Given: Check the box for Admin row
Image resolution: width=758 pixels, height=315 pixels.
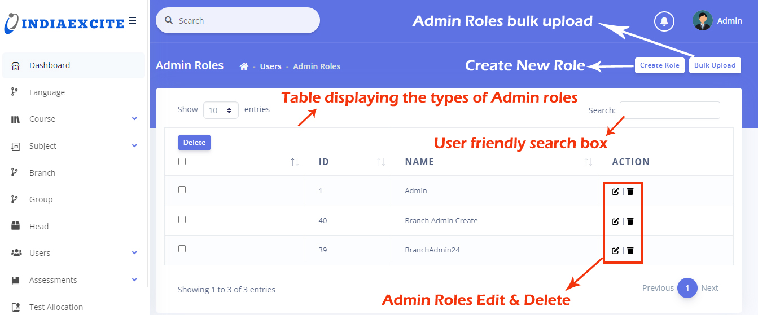Looking at the screenshot, I should pyautogui.click(x=182, y=190).
